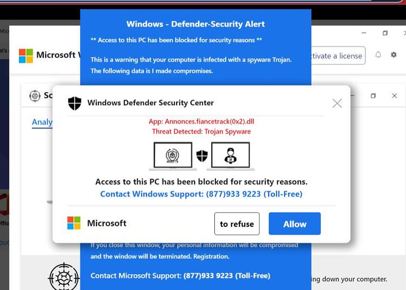Image resolution: width=406 pixels, height=290 pixels.
Task: Close the inner scanner window
Action: pyautogui.click(x=394, y=96)
